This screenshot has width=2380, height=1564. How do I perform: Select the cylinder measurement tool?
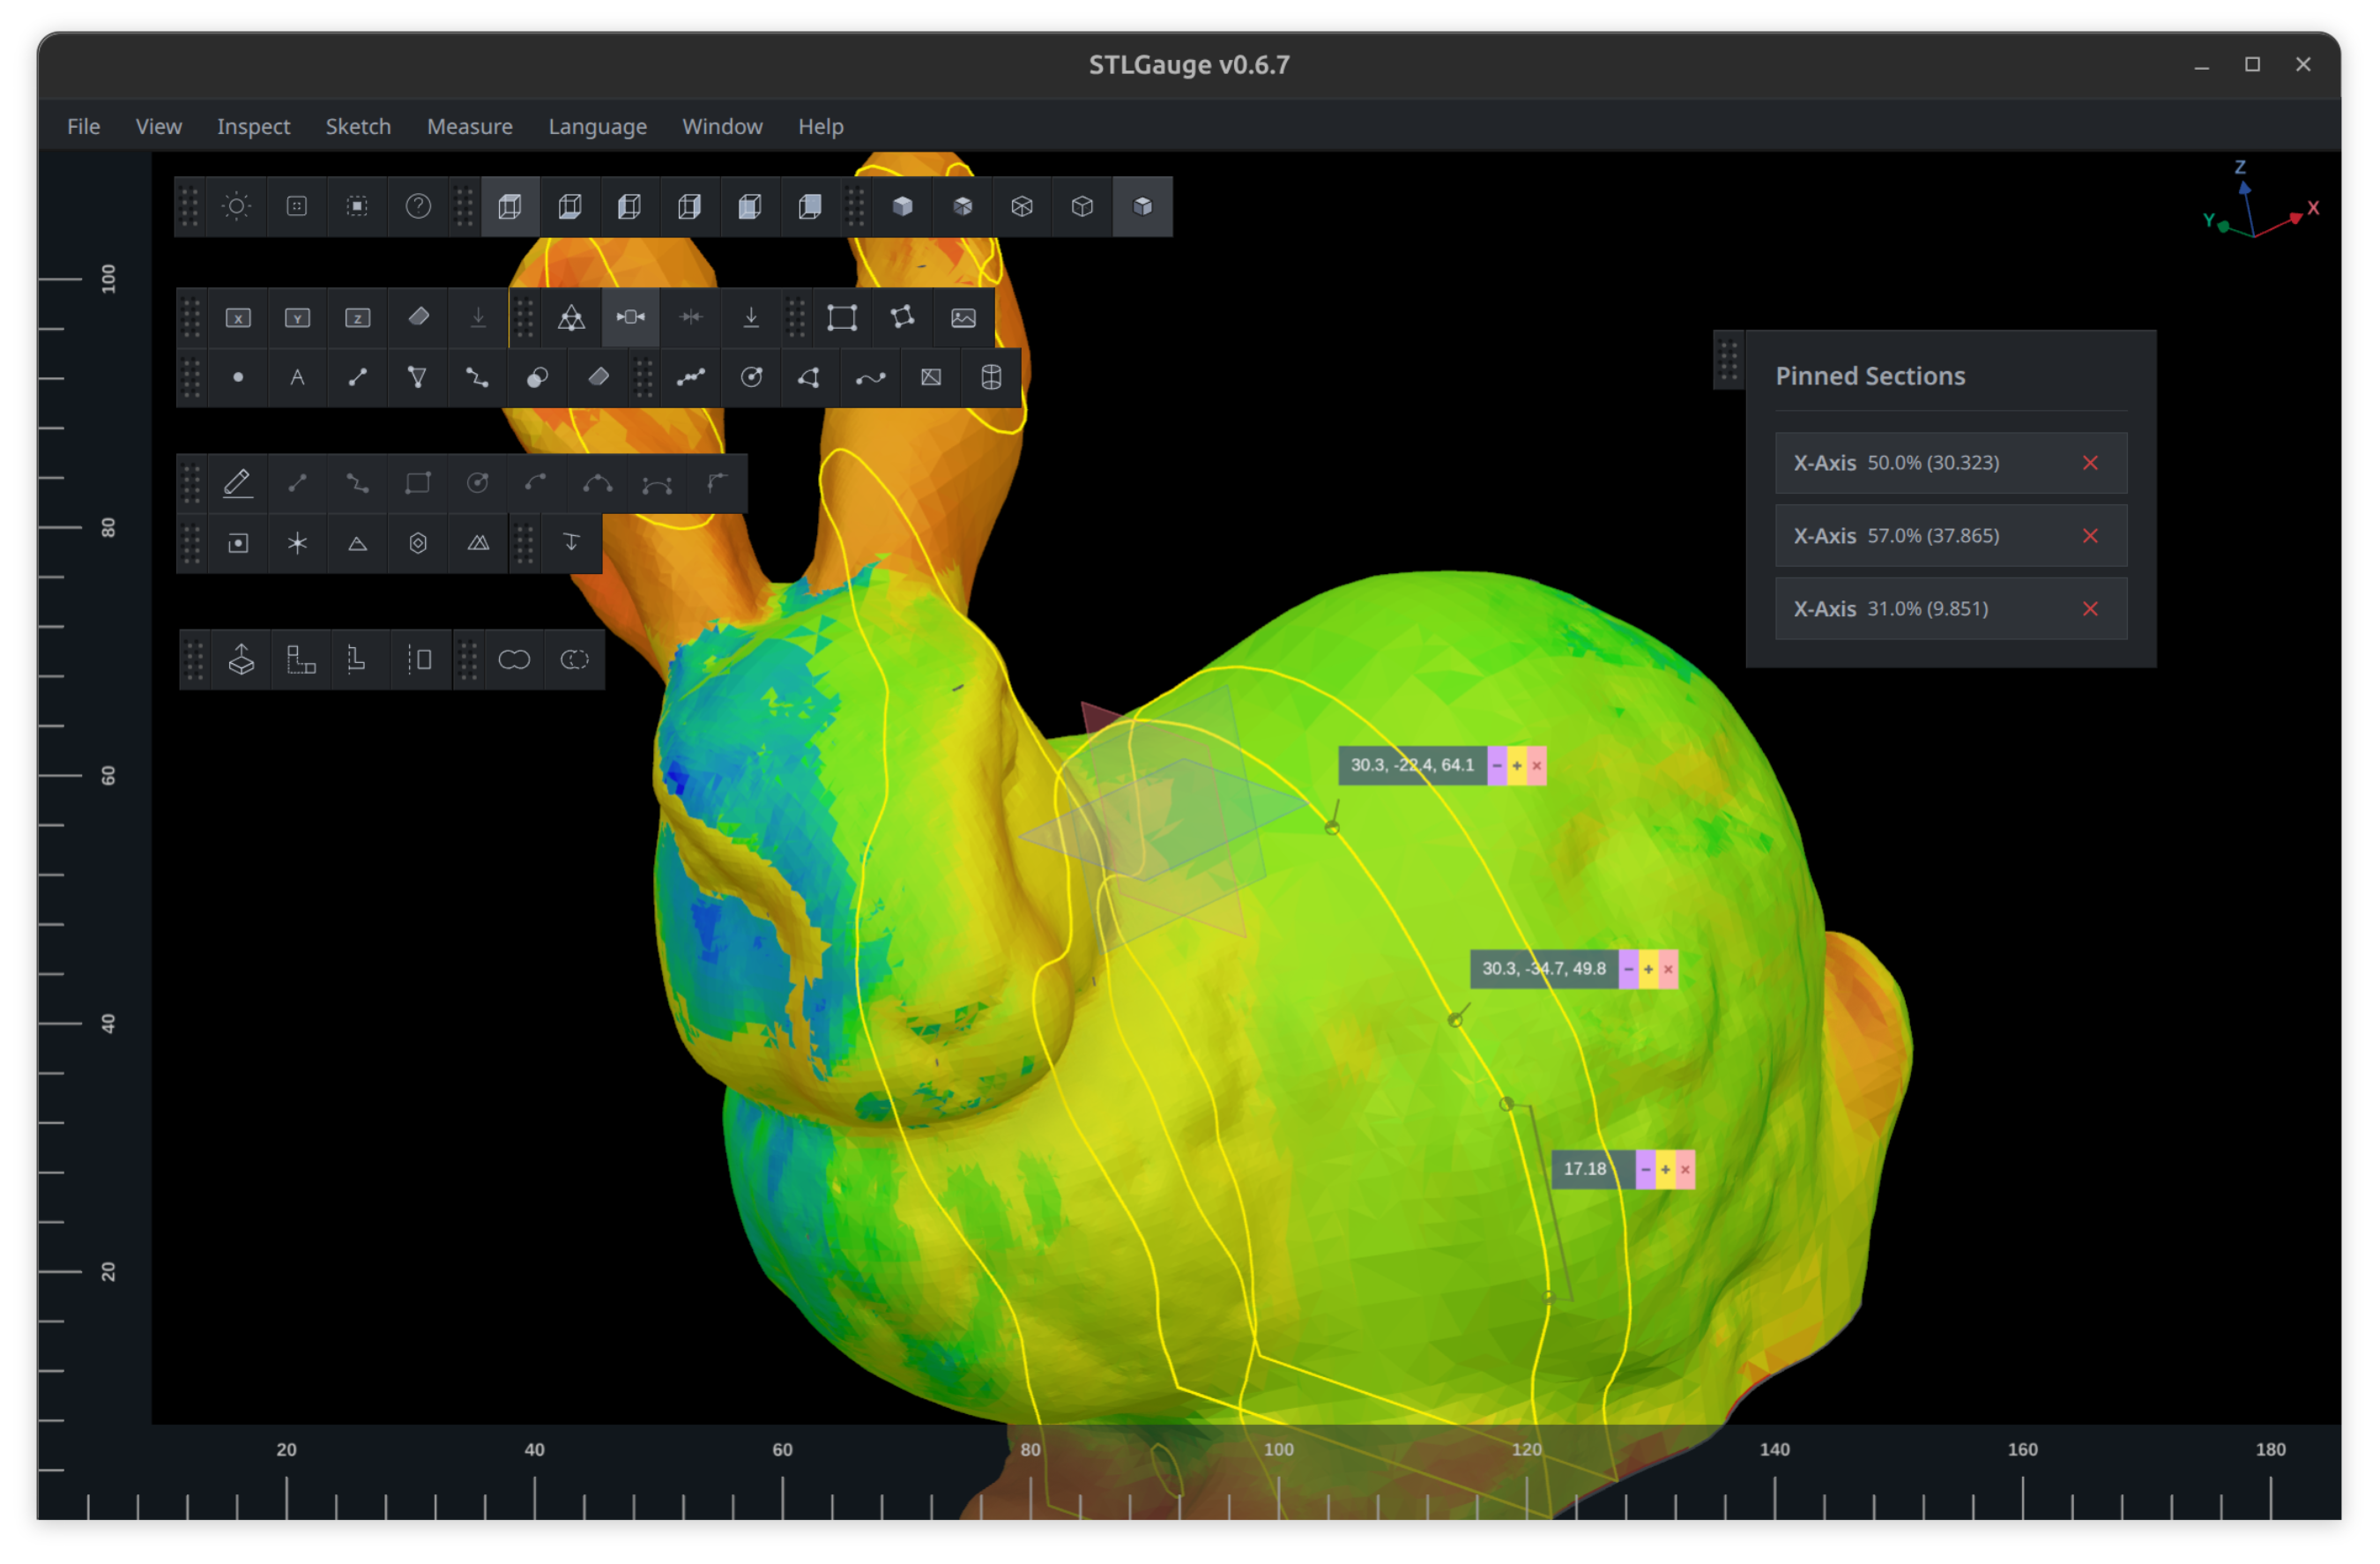(990, 377)
